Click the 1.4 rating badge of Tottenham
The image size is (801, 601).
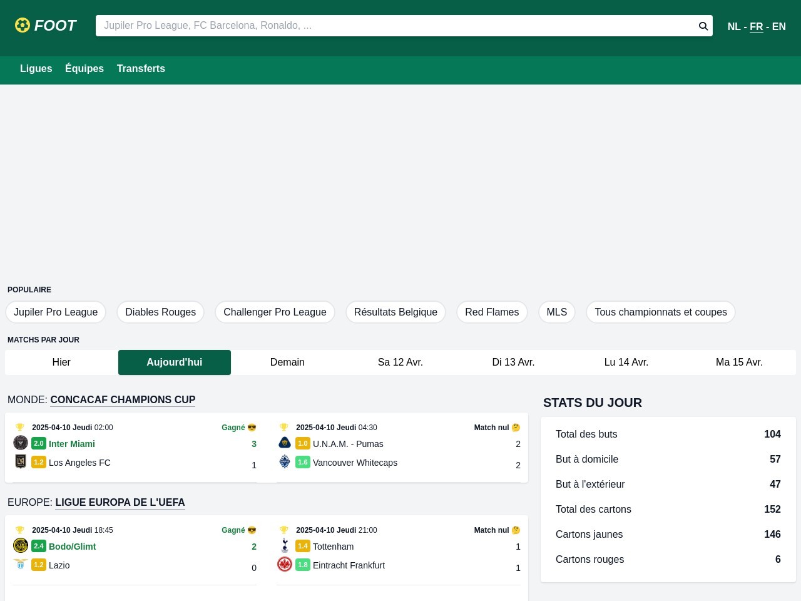[303, 546]
